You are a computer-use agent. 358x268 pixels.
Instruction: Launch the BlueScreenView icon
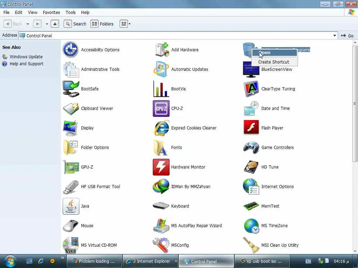(x=251, y=69)
